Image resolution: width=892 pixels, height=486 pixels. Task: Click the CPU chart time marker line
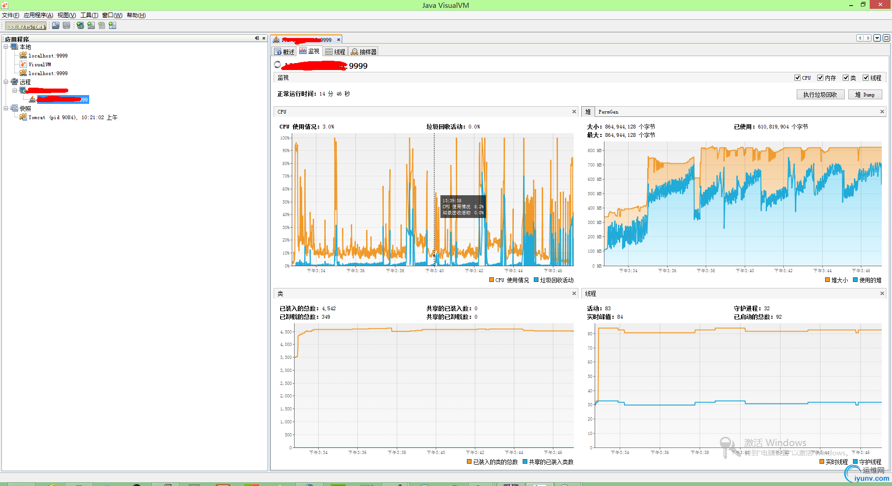[434, 200]
